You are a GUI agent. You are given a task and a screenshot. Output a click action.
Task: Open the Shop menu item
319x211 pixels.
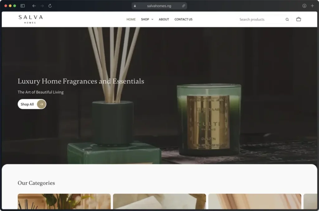(x=145, y=19)
